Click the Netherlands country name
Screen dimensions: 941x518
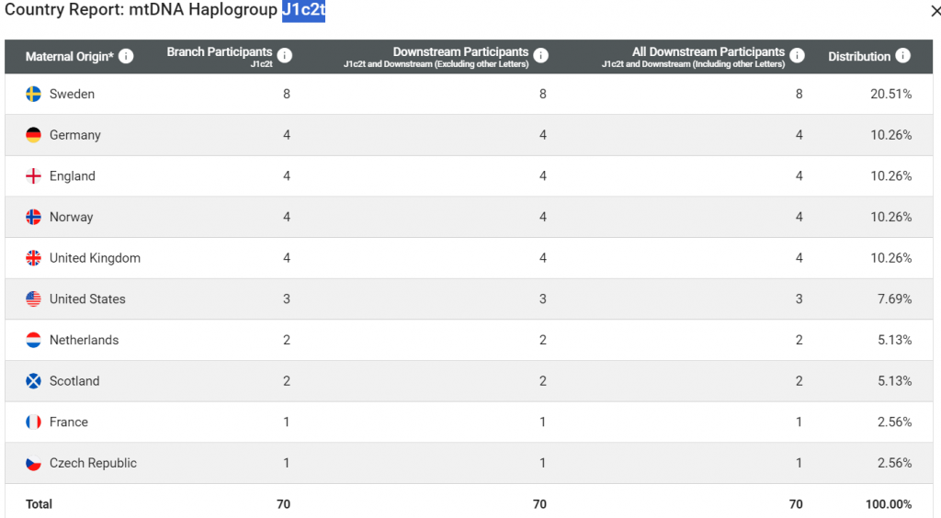(84, 340)
